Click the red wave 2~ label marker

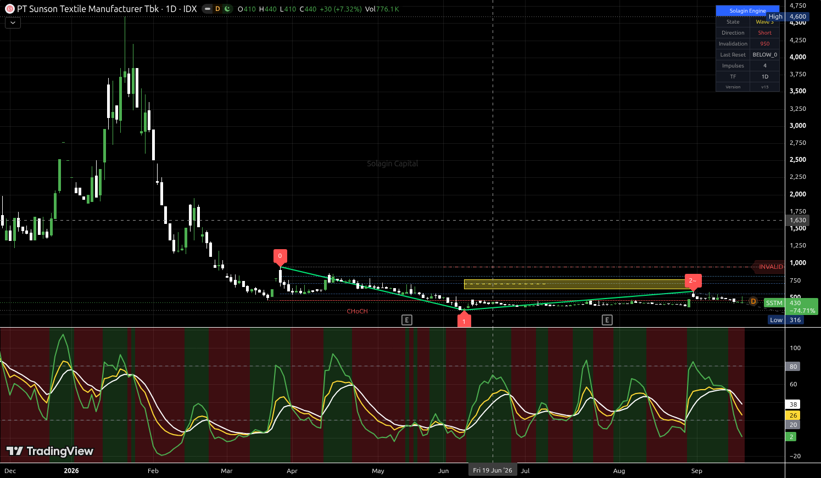click(693, 282)
